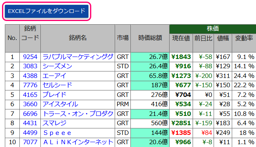256x147 pixels.
Task: Click the ¥-159 day change value
Action: point(204,123)
